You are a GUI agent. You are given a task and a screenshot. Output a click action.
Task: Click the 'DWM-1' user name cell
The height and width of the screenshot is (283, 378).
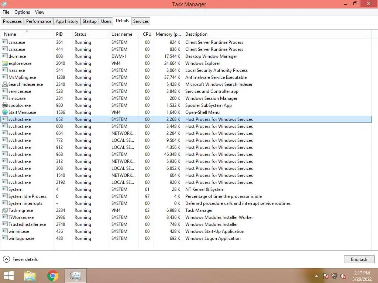[x=119, y=56]
